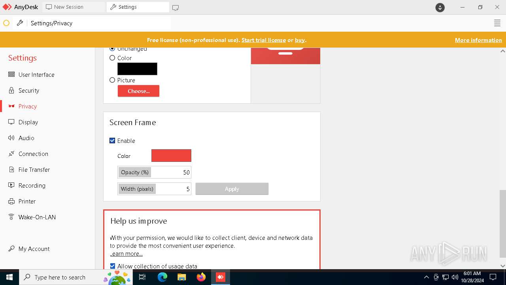The image size is (506, 285).
Task: Select the Unchanged radio option
Action: 112,49
